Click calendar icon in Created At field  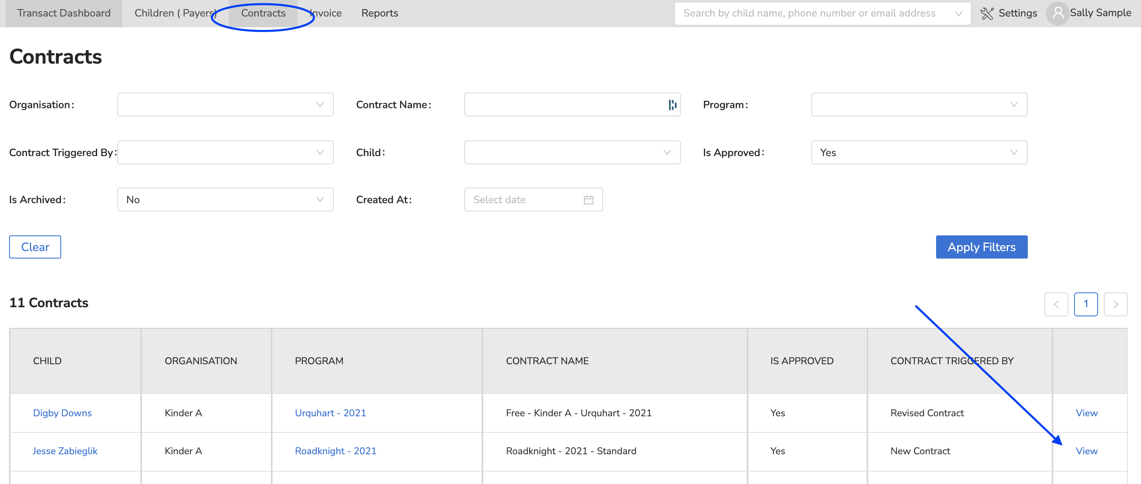tap(588, 200)
